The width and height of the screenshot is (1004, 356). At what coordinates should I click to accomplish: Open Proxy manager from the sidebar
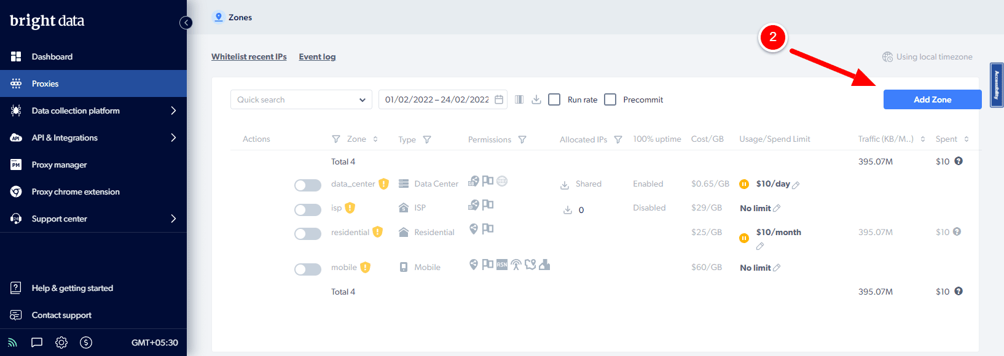click(x=59, y=164)
